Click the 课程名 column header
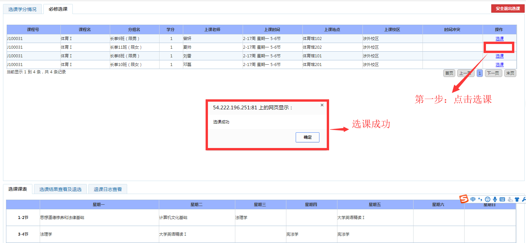The width and height of the screenshot is (526, 243). click(85, 30)
